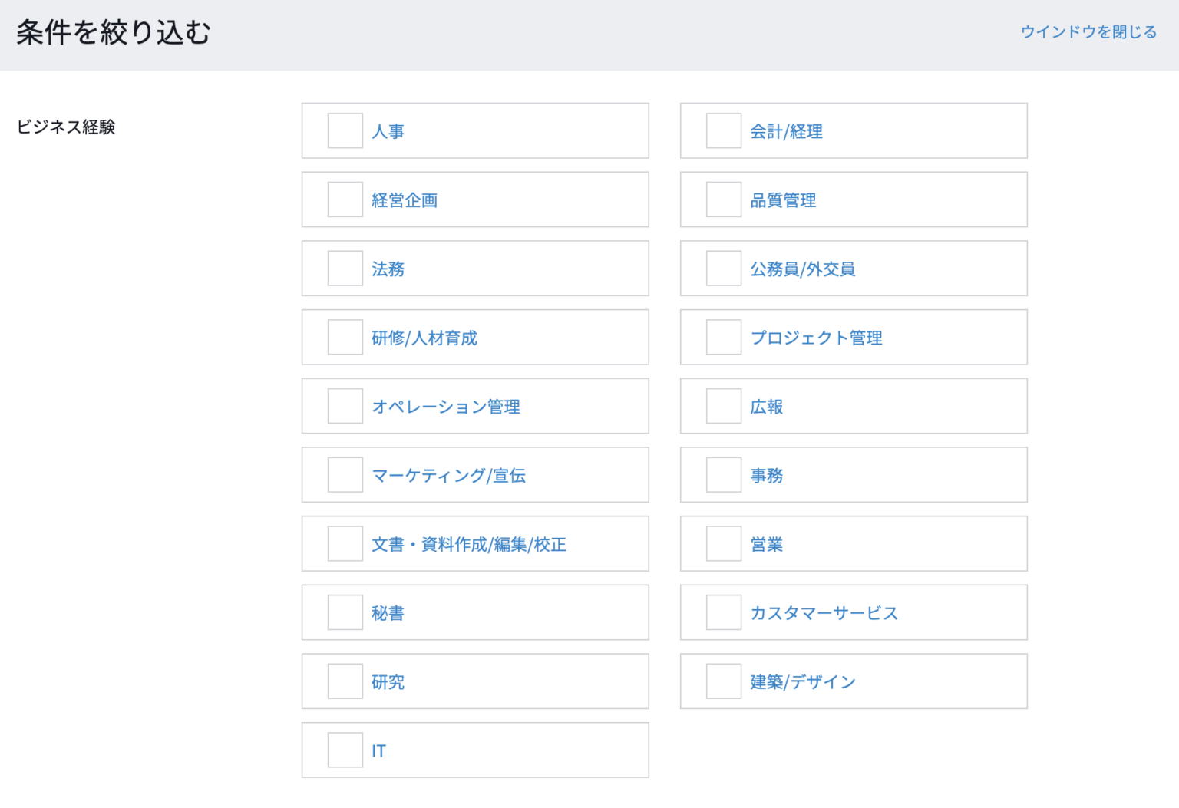
Task: Select the 広報 checkbox
Action: click(x=723, y=406)
